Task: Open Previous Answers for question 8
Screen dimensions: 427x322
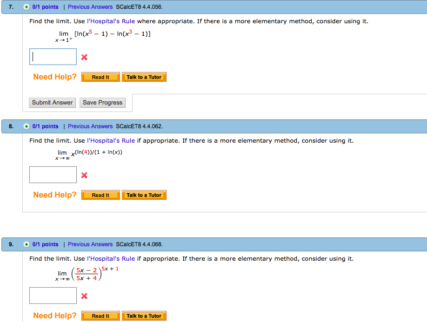Action: pos(90,126)
